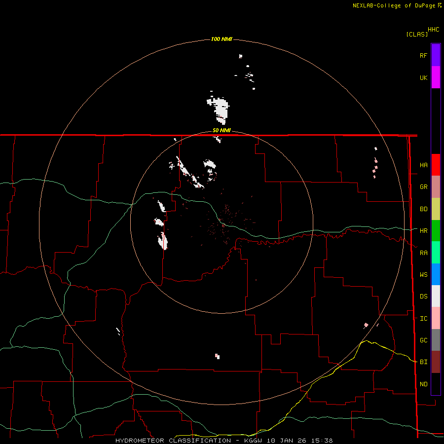Click the BD legend label
444x444 pixels.
pos(423,209)
